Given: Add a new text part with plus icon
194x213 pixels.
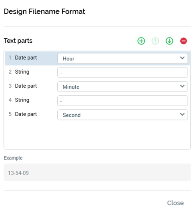Looking at the screenshot, I should (141, 41).
